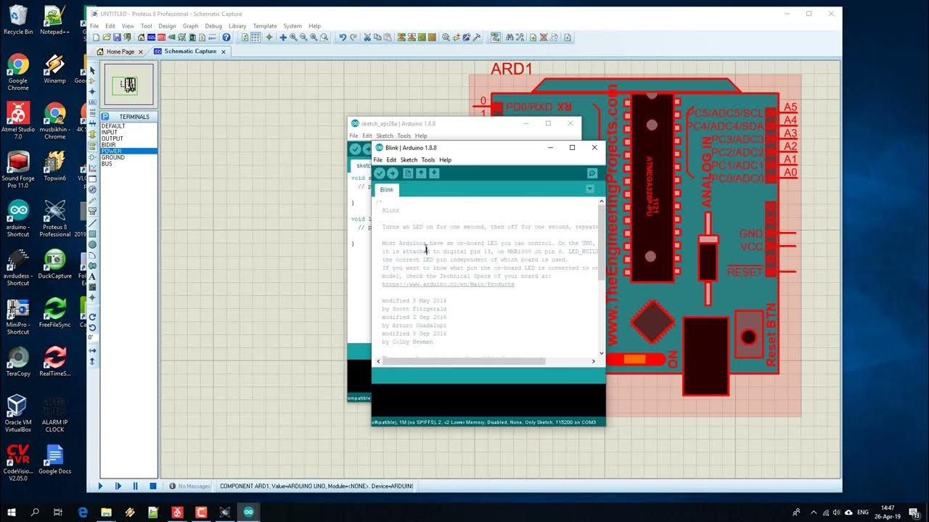
Task: Click Open sketch icon in Blink window
Action: click(421, 173)
